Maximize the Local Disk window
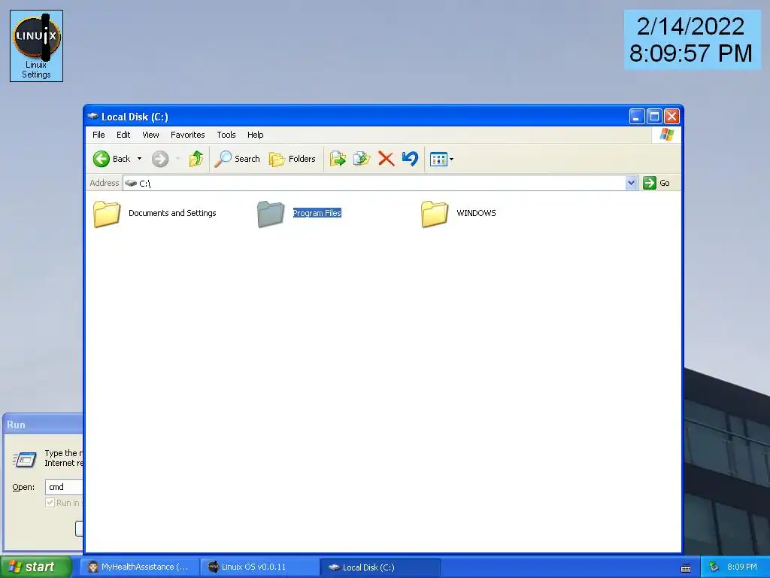The height and width of the screenshot is (578, 770). (654, 117)
